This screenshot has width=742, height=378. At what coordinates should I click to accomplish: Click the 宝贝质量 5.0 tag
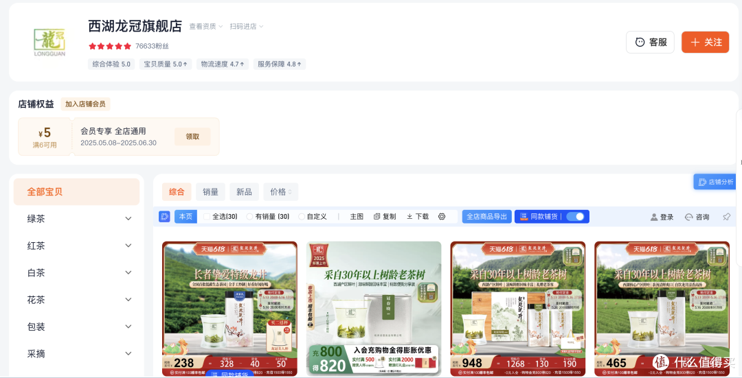pyautogui.click(x=166, y=64)
